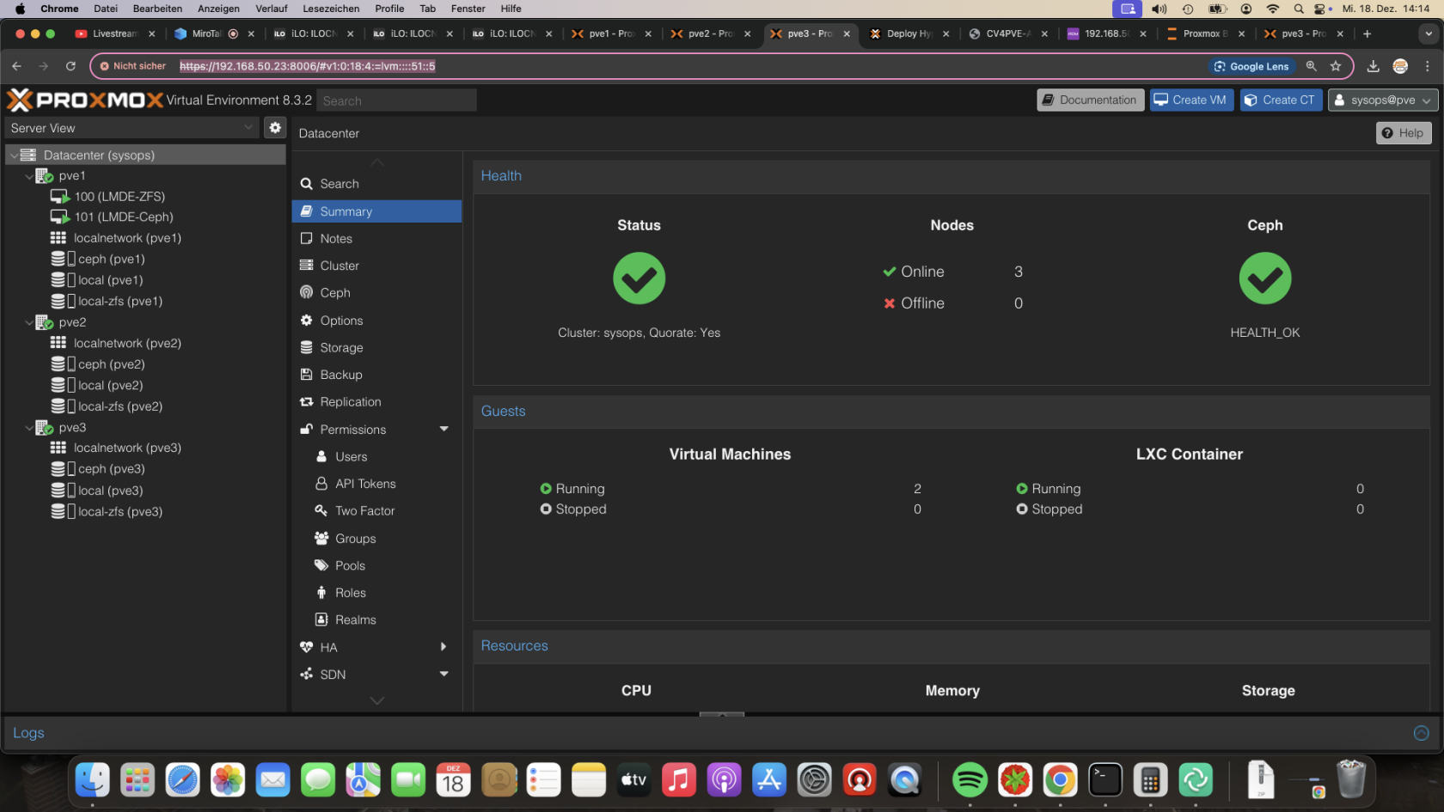The width and height of the screenshot is (1444, 812).
Task: Click the browser address bar URL
Action: 307,66
